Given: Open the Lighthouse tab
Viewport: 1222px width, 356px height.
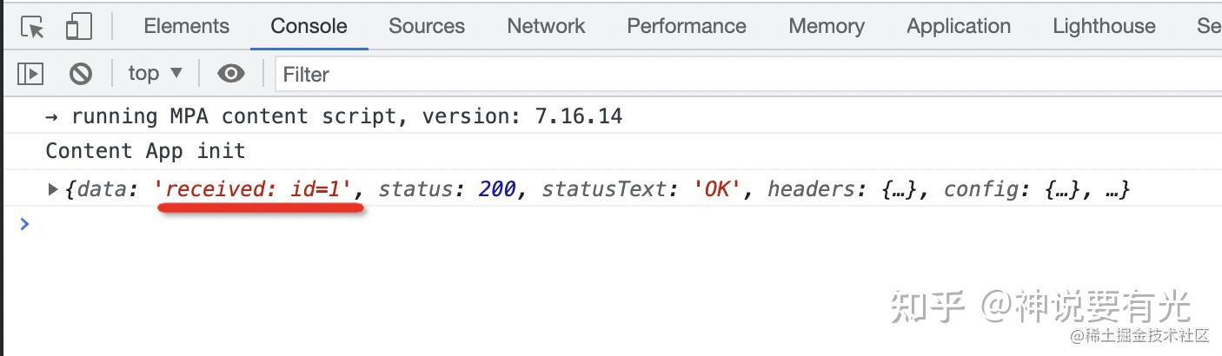Looking at the screenshot, I should point(1104,26).
